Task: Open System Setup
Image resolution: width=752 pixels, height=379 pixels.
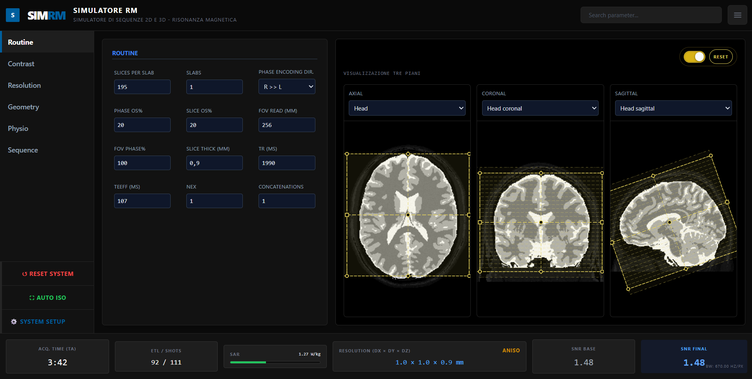Action: point(48,322)
